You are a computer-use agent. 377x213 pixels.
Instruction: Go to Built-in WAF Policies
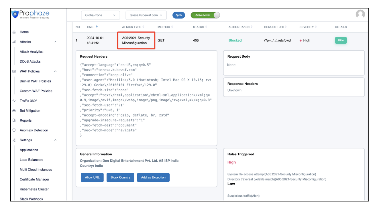pos(35,81)
